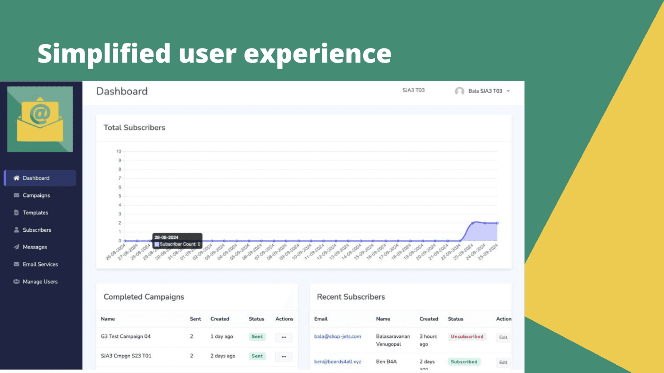Click the email app logo image

click(x=40, y=119)
